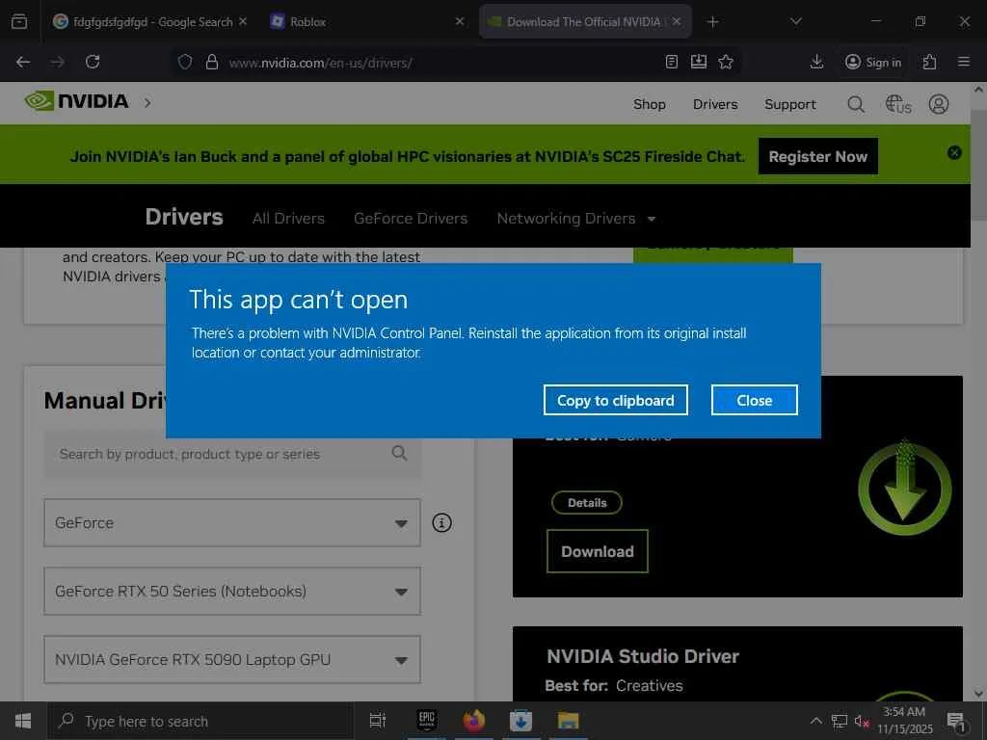Click the green download arrow graphic
The width and height of the screenshot is (987, 740).
coord(904,488)
